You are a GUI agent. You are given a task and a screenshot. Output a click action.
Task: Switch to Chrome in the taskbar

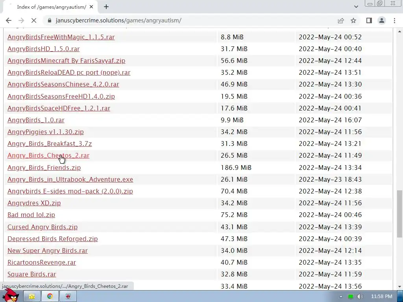(50, 296)
